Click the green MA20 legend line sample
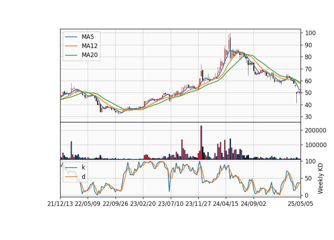Screen dimensions: 334x240 pos(71,55)
